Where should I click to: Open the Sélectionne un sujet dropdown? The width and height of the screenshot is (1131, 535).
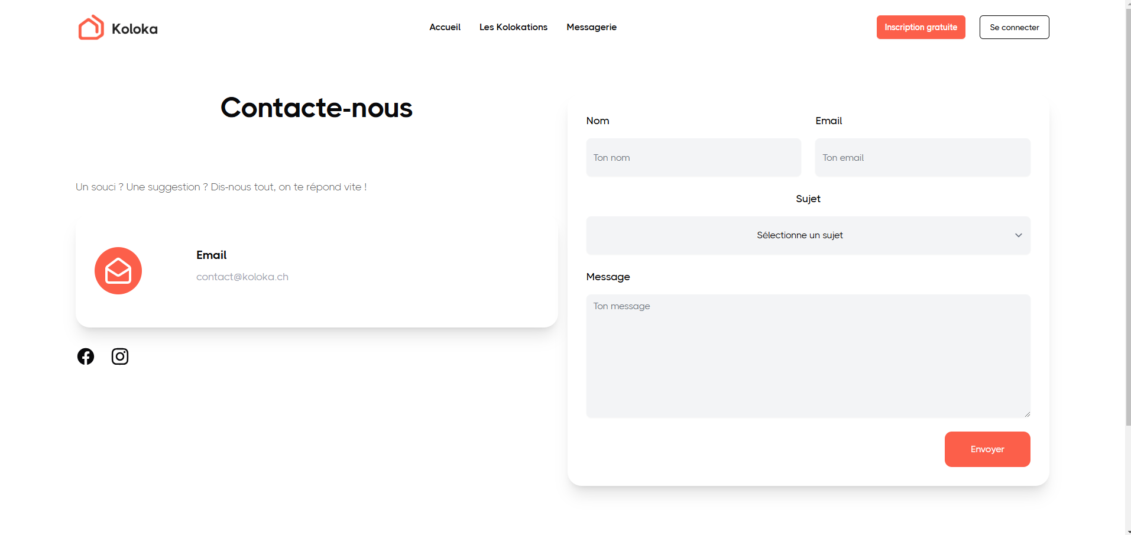(799, 235)
